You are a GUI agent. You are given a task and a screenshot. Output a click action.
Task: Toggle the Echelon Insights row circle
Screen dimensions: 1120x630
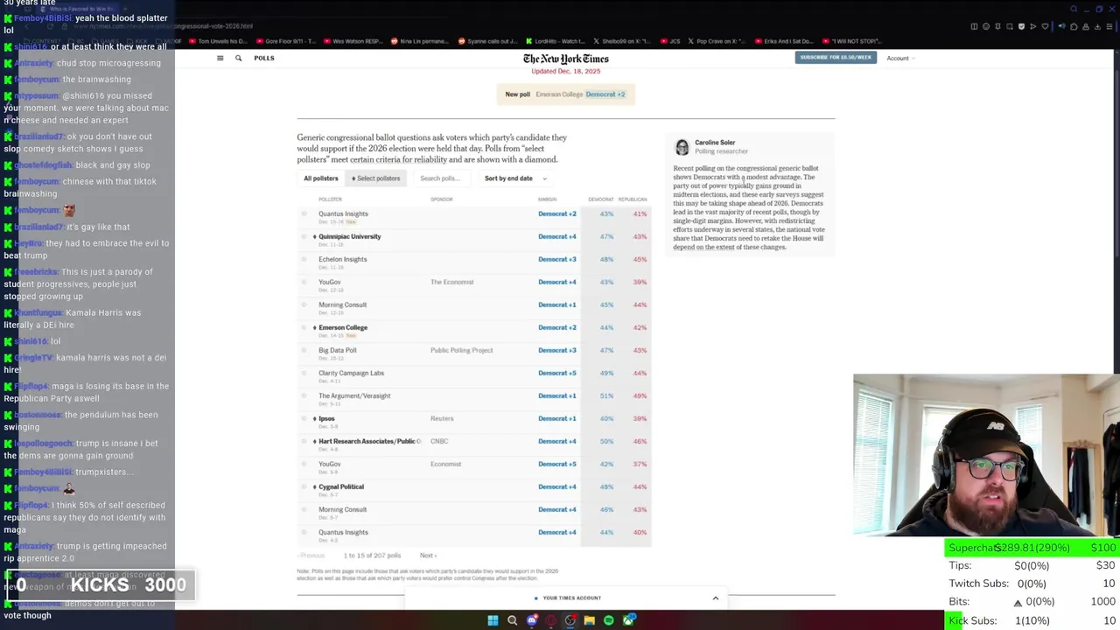tap(304, 259)
